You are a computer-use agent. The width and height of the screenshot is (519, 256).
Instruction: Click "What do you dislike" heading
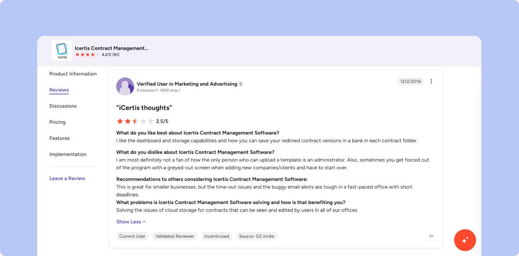(x=195, y=152)
